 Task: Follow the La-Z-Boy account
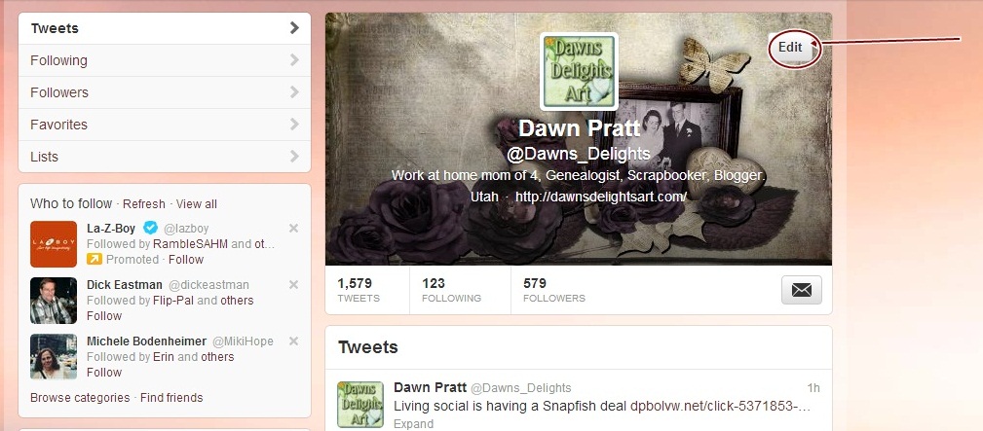[186, 260]
